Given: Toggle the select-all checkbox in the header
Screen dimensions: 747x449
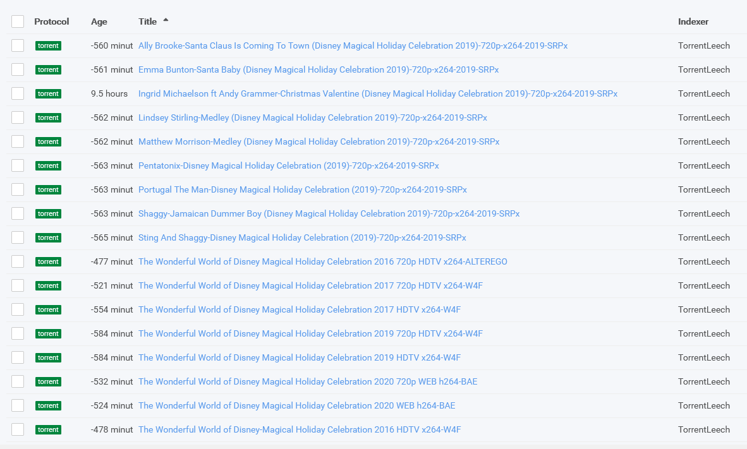Looking at the screenshot, I should 18,21.
